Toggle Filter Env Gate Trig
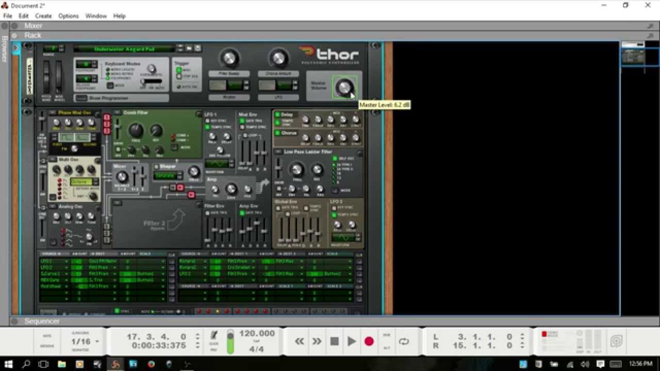The height and width of the screenshot is (371, 660). point(208,212)
